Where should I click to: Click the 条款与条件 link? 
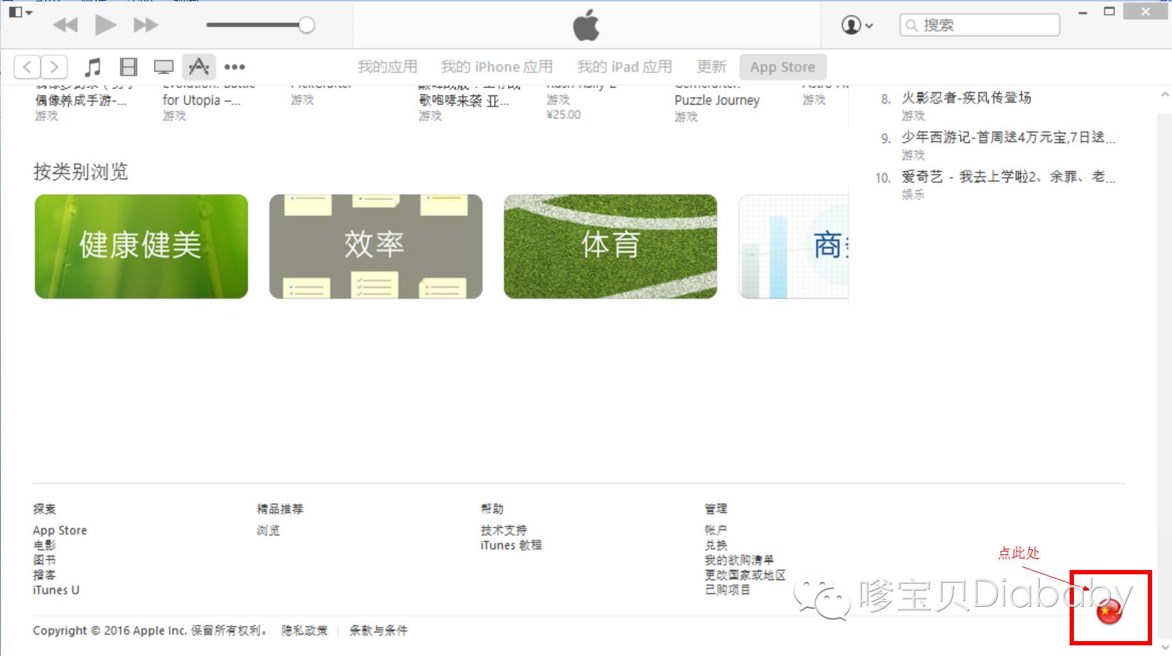click(x=378, y=630)
